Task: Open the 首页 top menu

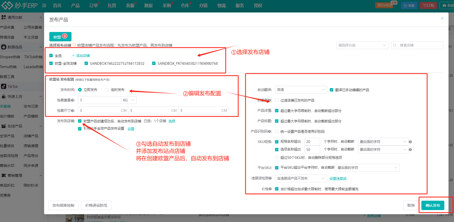Action: click(57, 5)
